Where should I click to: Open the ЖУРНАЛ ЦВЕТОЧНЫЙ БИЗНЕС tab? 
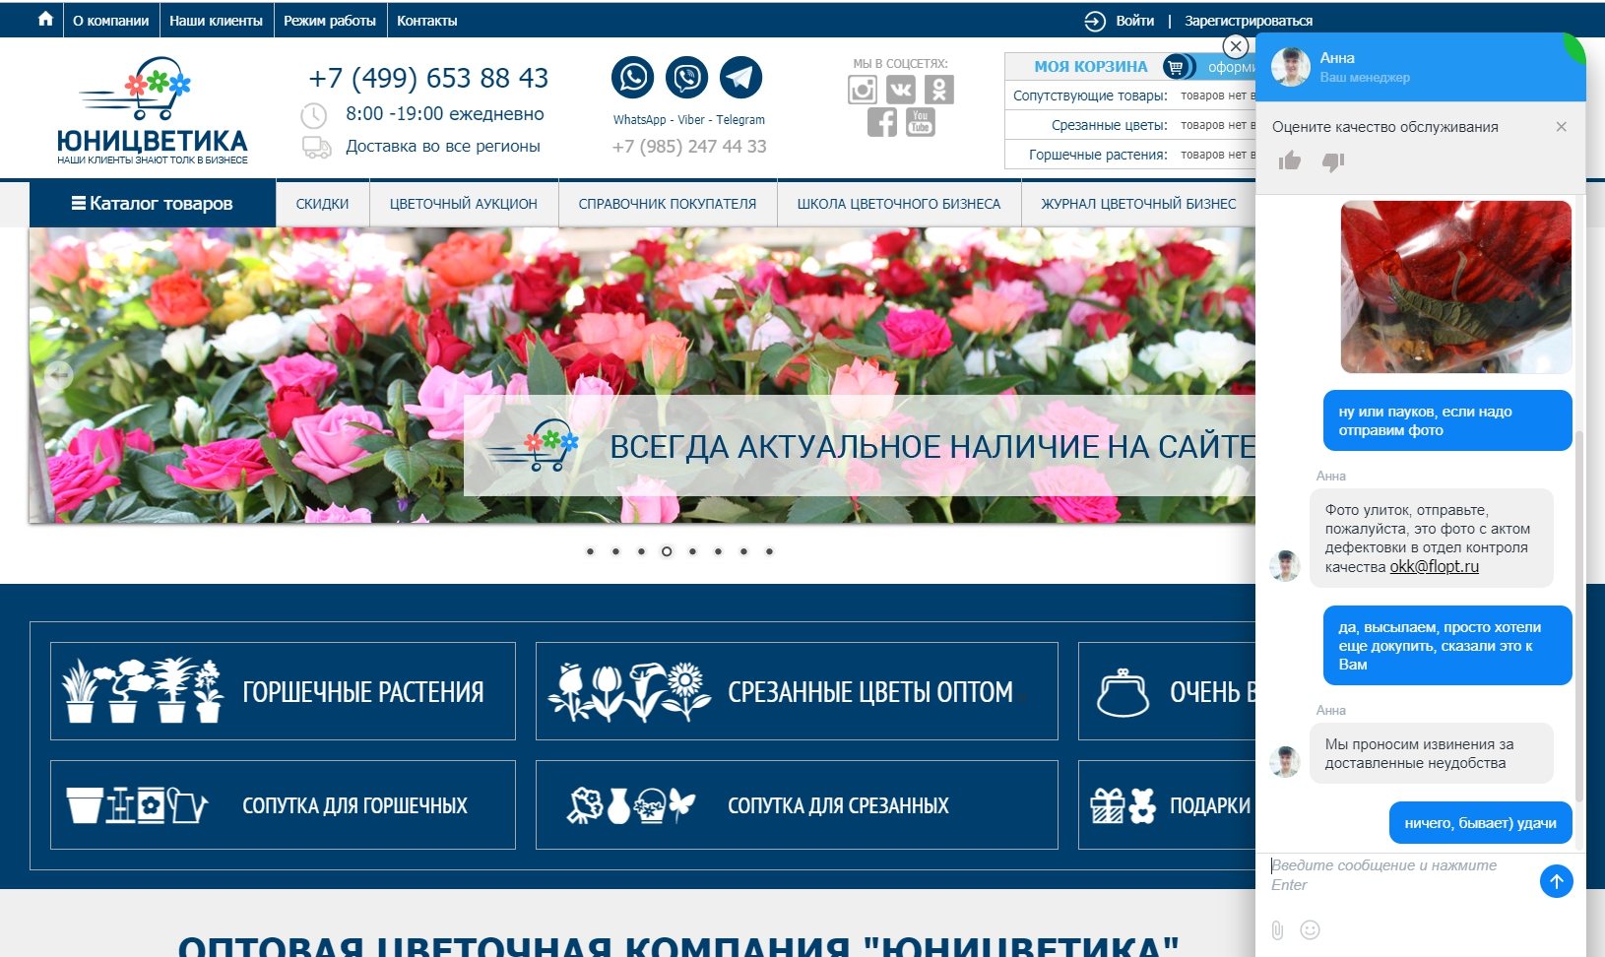point(1138,204)
